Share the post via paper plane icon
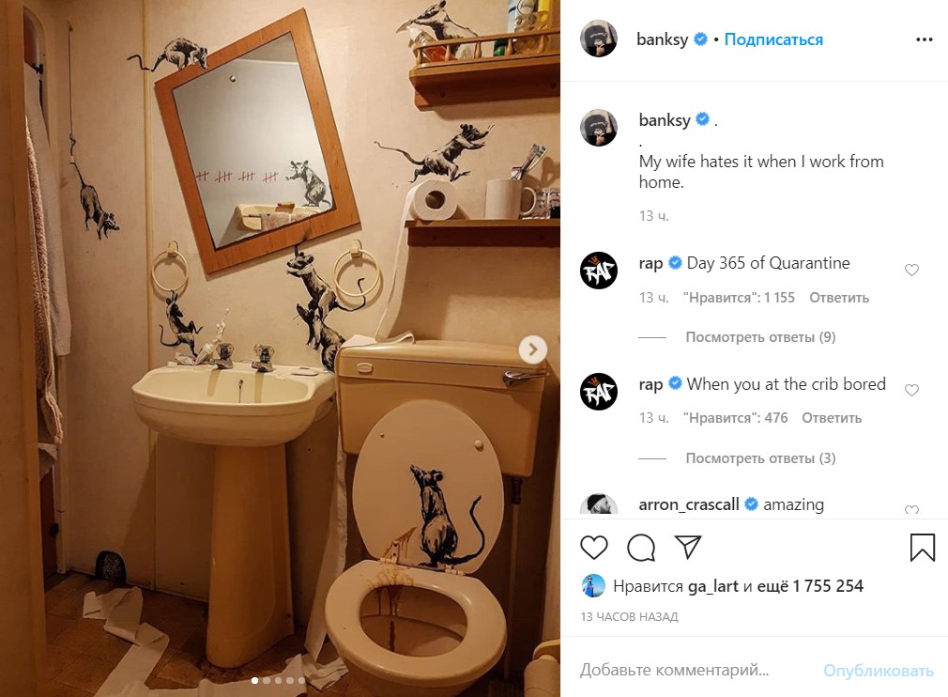Screen dimensions: 948x697 (687, 547)
